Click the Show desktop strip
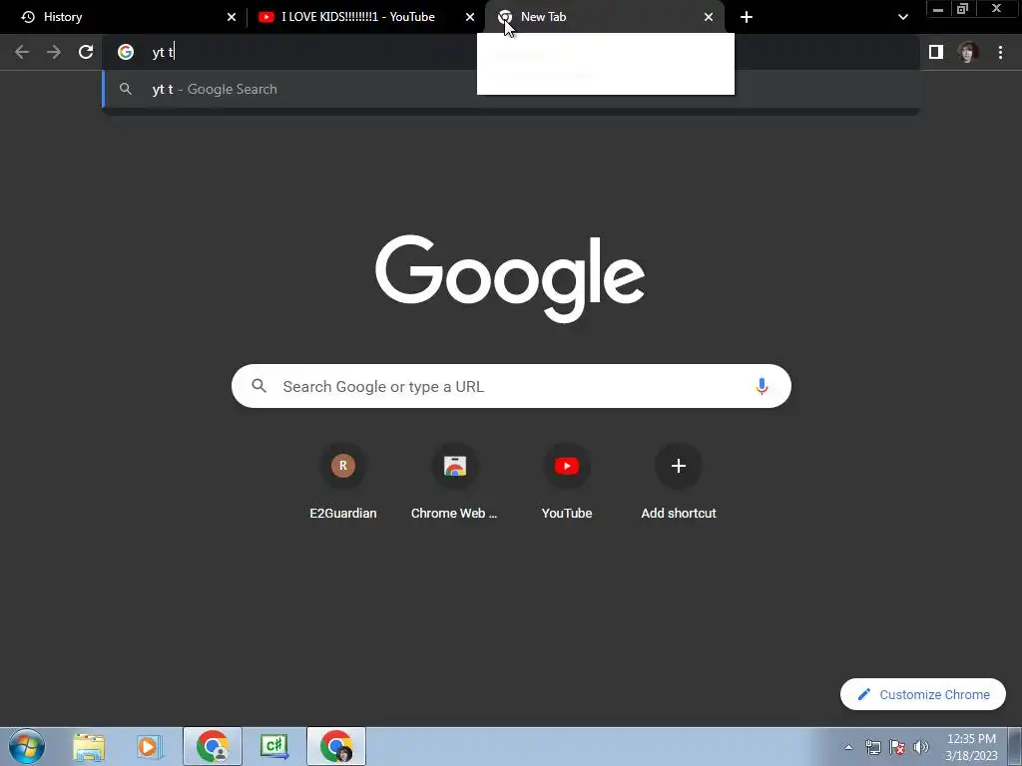The height and width of the screenshot is (766, 1022). tap(1015, 746)
